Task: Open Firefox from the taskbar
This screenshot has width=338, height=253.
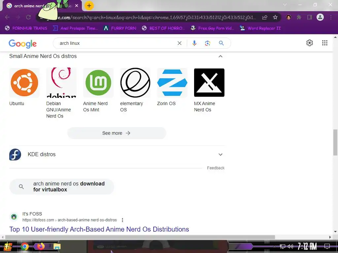Action: tap(41, 246)
